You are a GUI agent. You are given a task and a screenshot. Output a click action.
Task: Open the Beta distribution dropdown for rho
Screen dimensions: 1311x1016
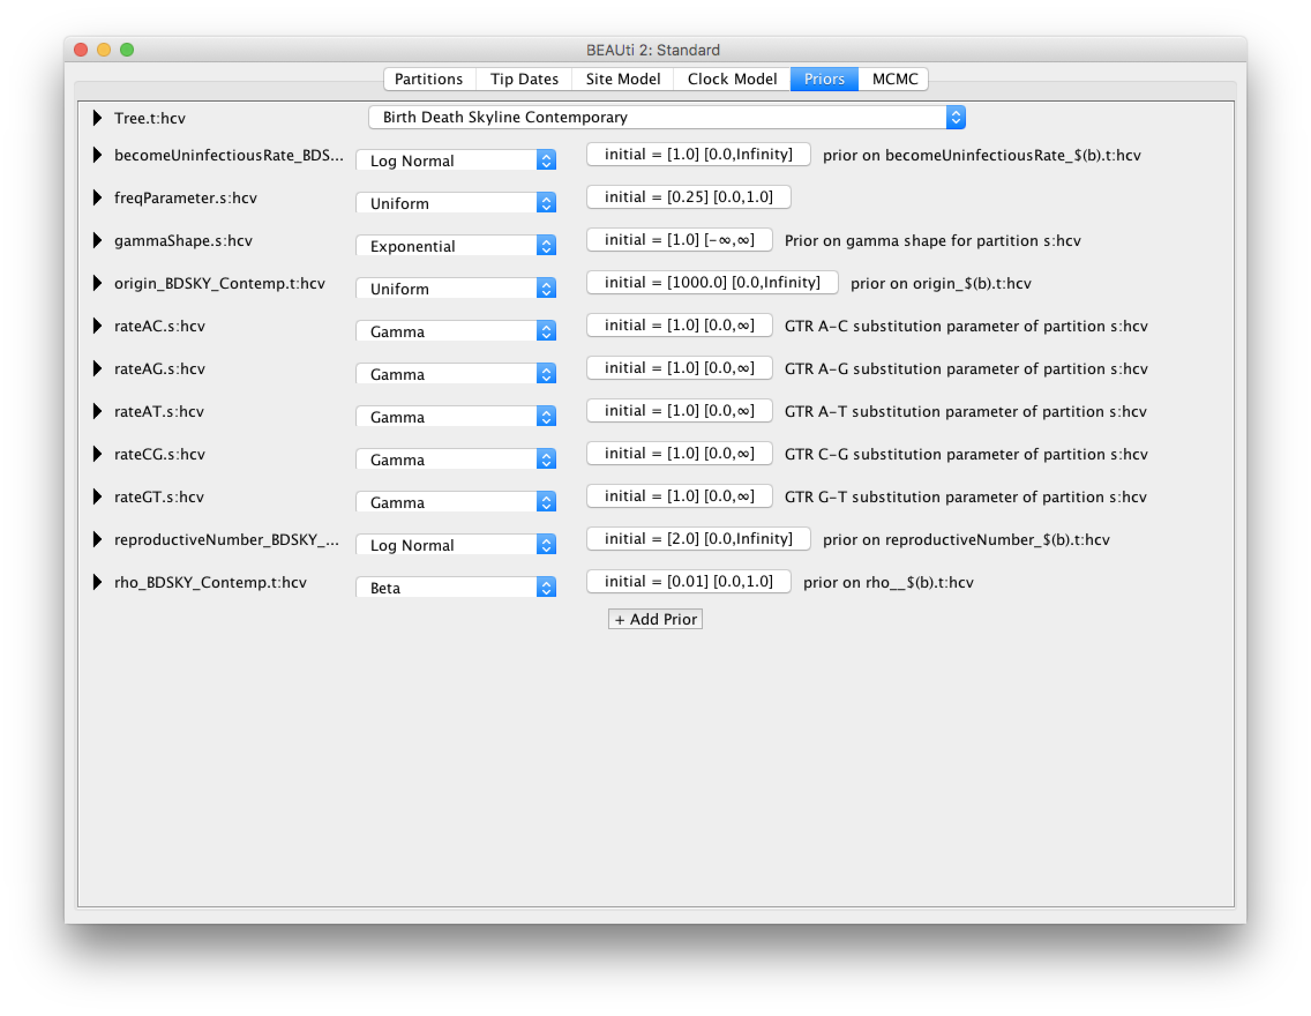point(456,587)
